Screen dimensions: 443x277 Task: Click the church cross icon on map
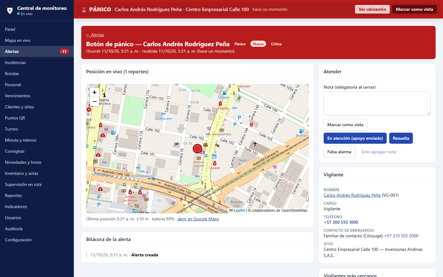pyautogui.click(x=255, y=144)
